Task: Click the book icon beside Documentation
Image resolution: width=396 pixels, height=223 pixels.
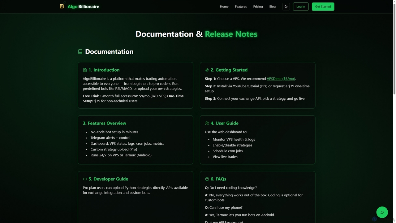Action: (80, 52)
